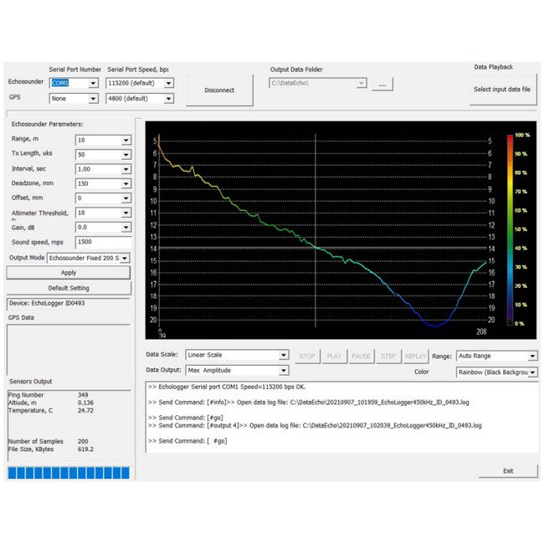The image size is (544, 544).
Task: Click Number of Samples value 200
Action: 83,442
